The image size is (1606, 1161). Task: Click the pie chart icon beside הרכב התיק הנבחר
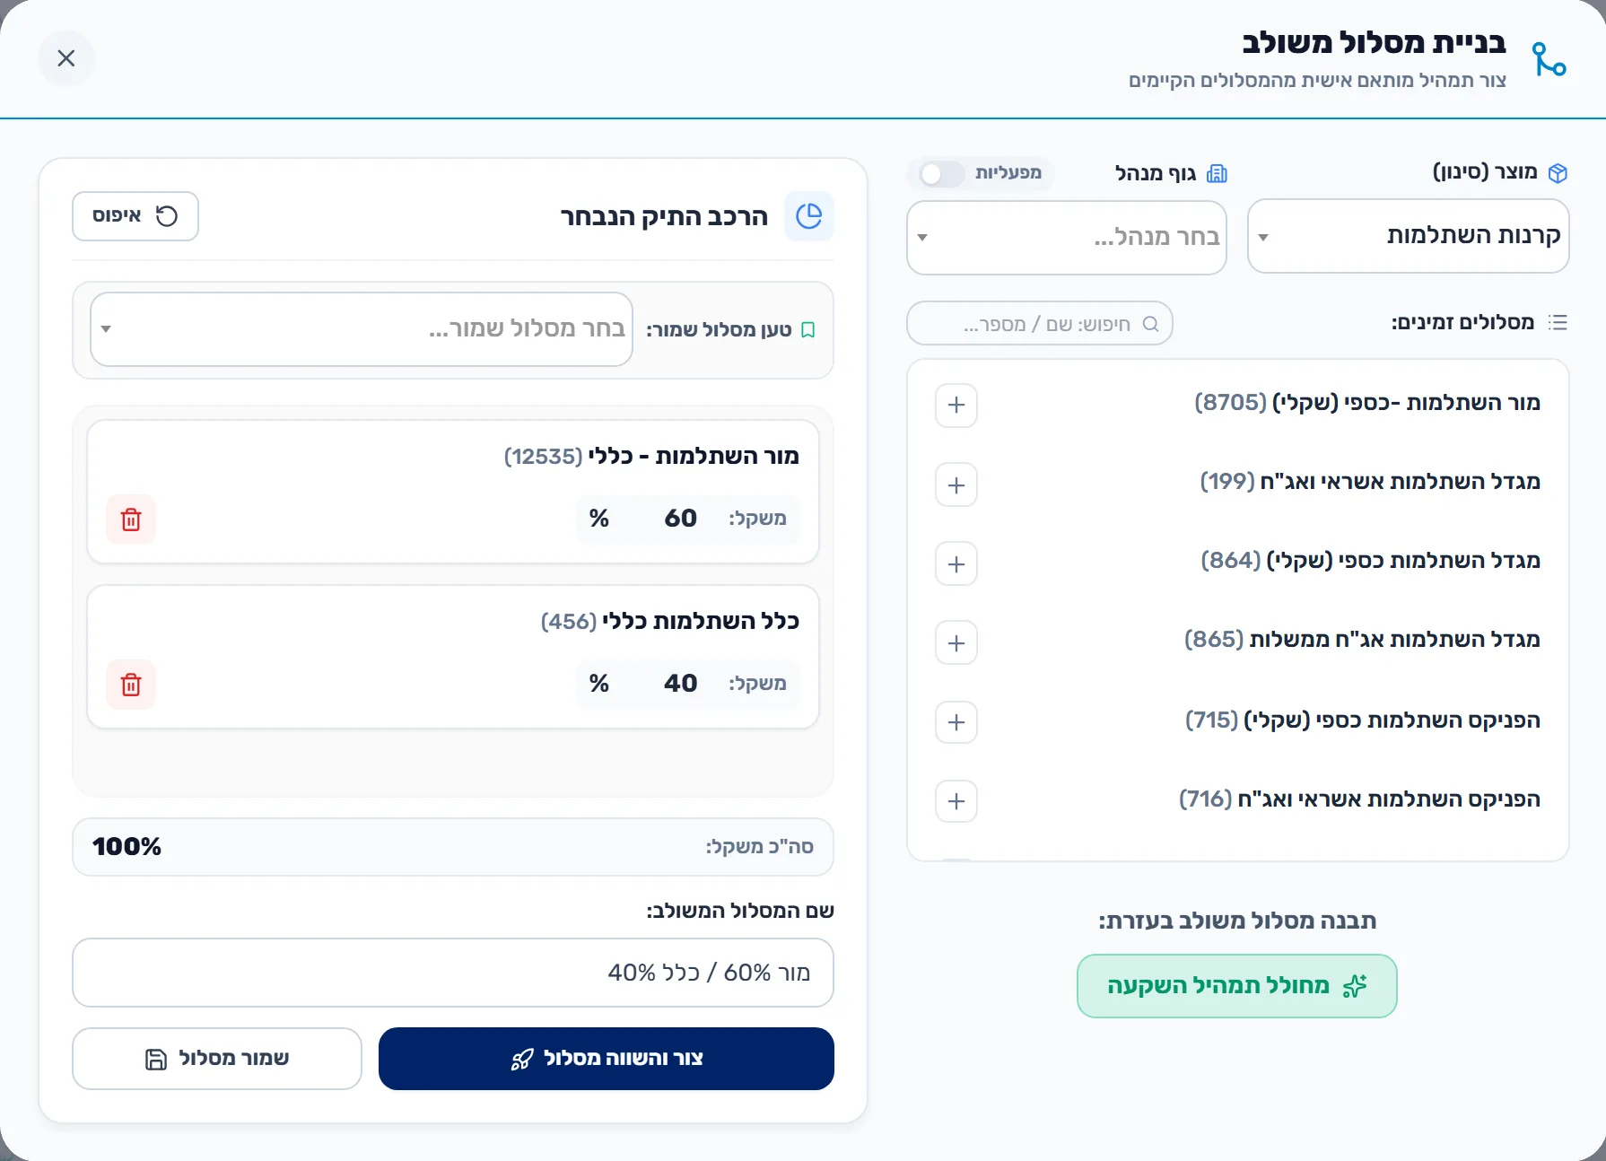808,216
